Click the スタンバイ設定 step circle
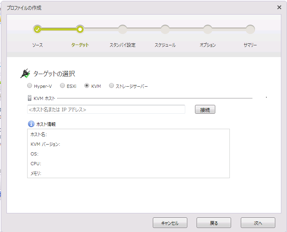 [122, 30]
